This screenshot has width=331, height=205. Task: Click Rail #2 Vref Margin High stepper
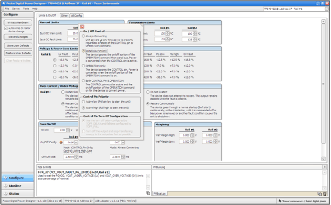pos(216,135)
